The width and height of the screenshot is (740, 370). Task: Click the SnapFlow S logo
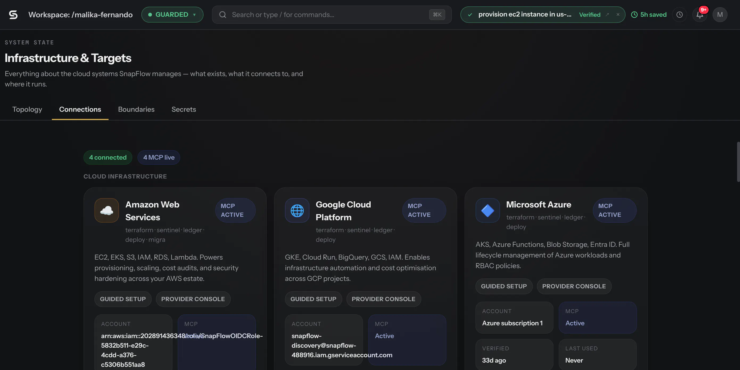(x=13, y=15)
